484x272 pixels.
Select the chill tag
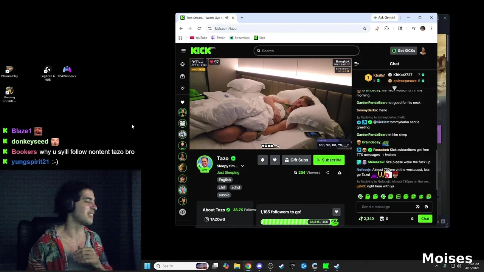tap(222, 187)
